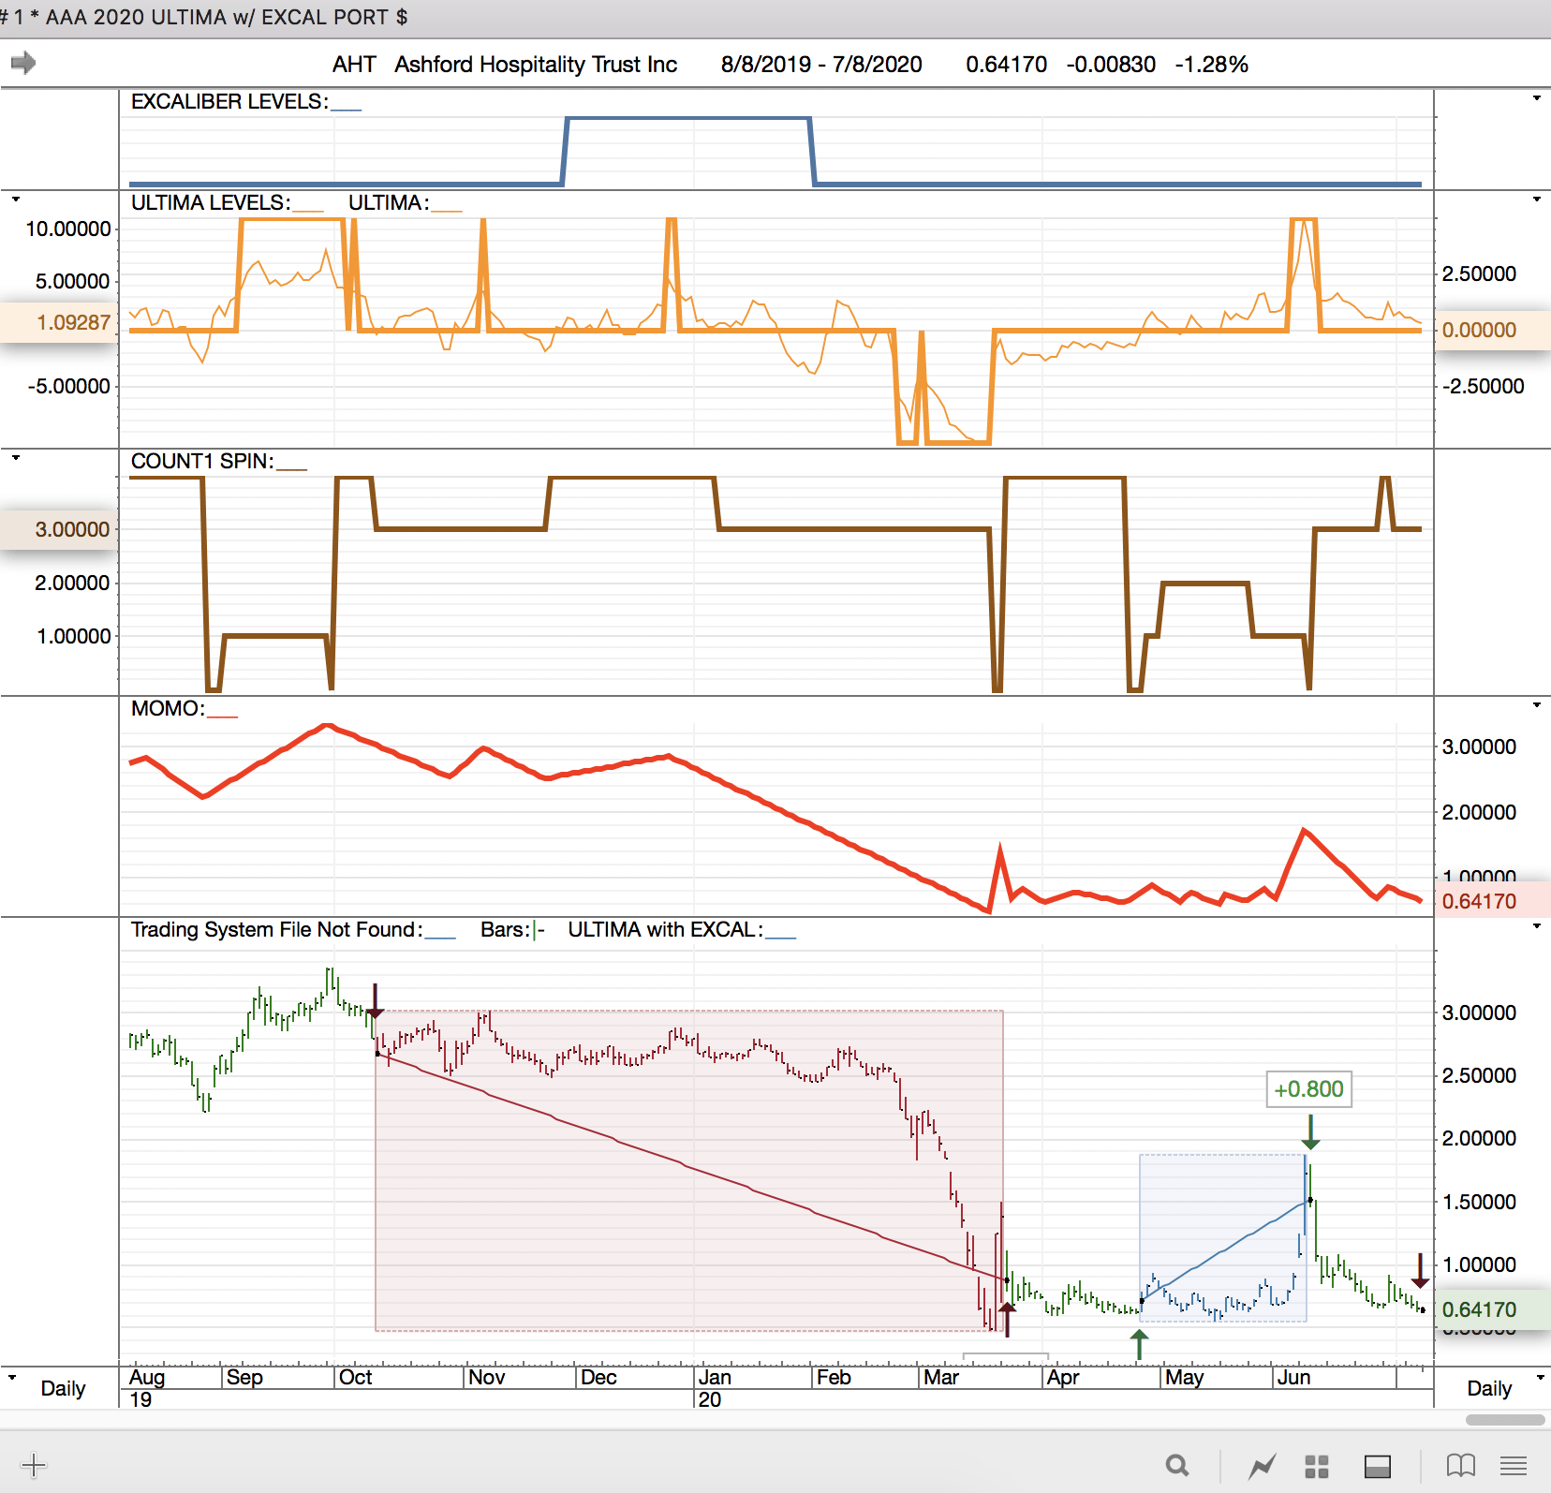Image resolution: width=1551 pixels, height=1493 pixels.
Task: Click the red MOMO line color sample
Action: point(222,716)
